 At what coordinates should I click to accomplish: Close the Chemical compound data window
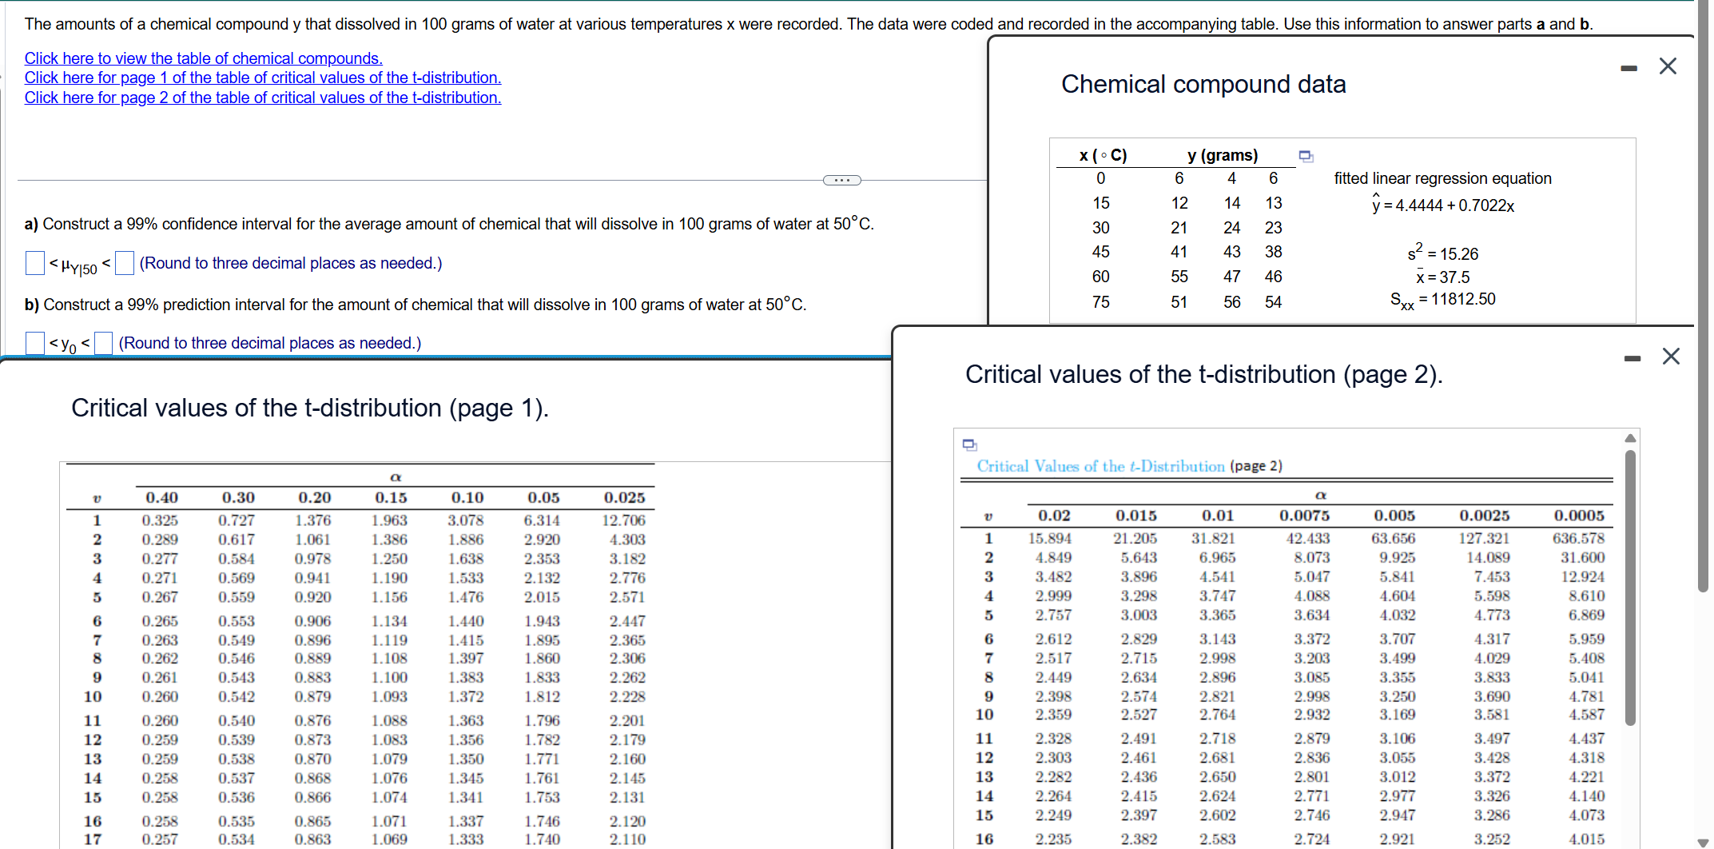(x=1668, y=66)
